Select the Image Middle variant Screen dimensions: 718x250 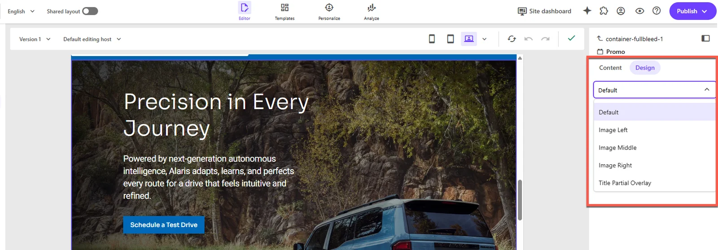[654, 148]
